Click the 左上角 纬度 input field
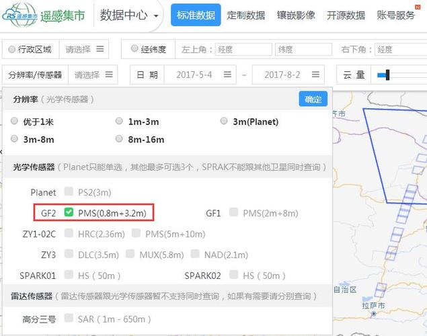 click(303, 49)
